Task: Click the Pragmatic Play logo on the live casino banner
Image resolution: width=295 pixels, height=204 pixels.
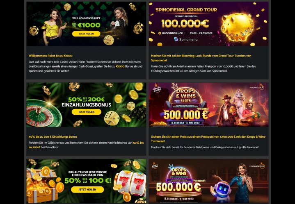Action: (x=257, y=166)
